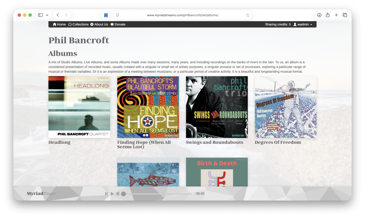Image resolution: width=365 pixels, height=218 pixels.
Task: Expand the wadmin user dropdown
Action: coord(303,24)
